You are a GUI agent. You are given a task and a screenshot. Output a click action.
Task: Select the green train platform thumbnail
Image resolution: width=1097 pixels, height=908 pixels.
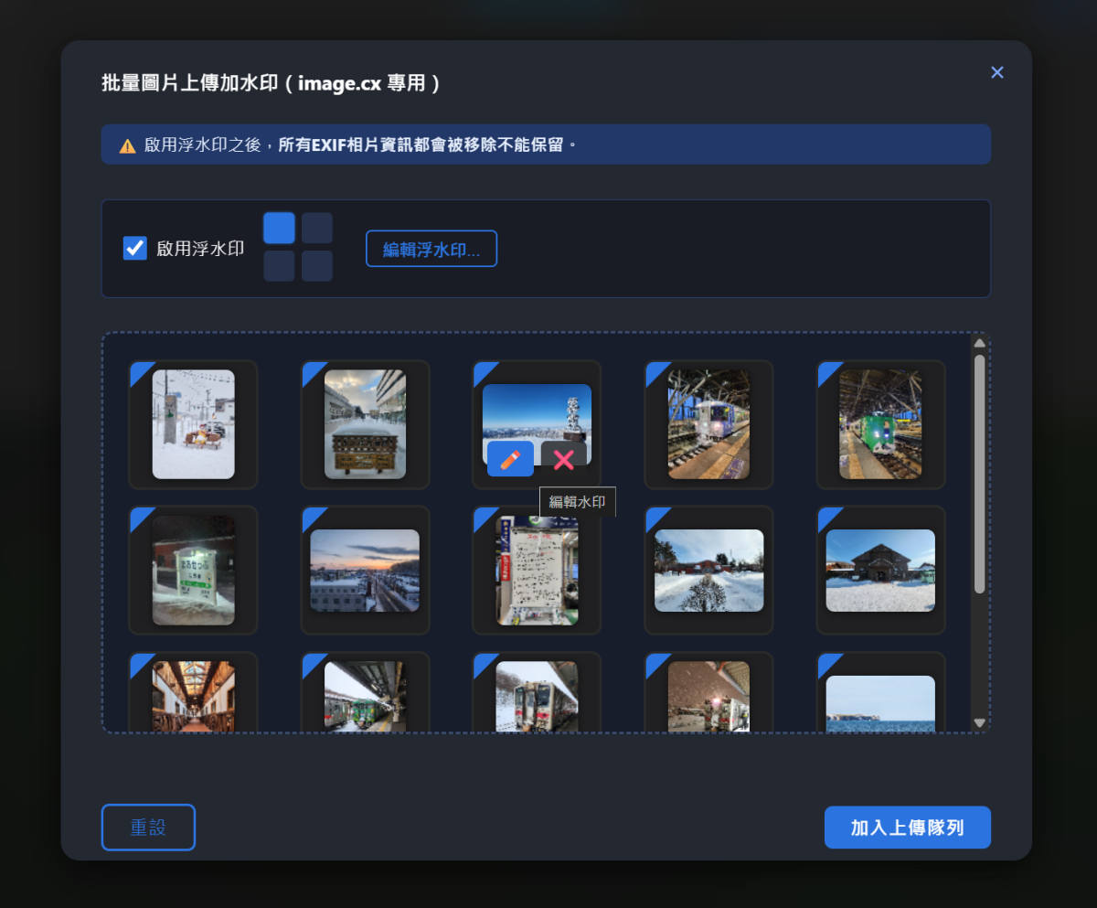[880, 424]
